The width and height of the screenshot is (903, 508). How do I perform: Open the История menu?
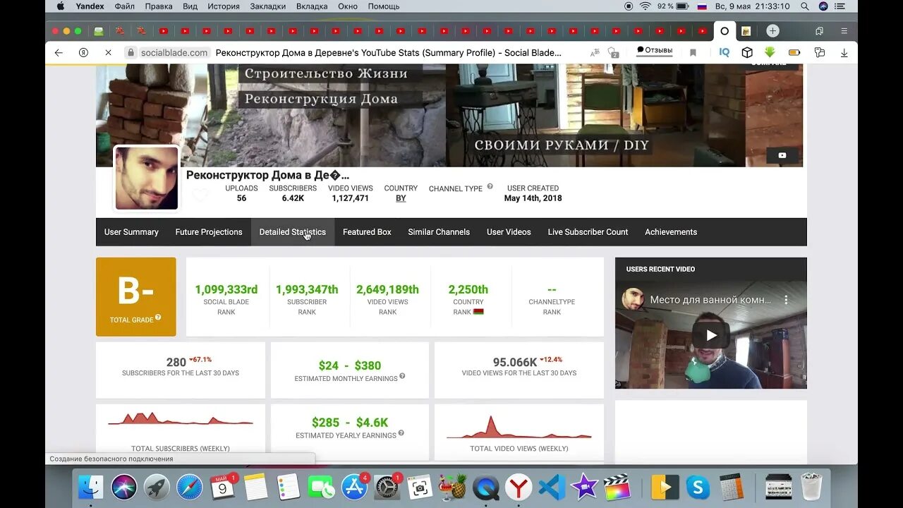[224, 6]
